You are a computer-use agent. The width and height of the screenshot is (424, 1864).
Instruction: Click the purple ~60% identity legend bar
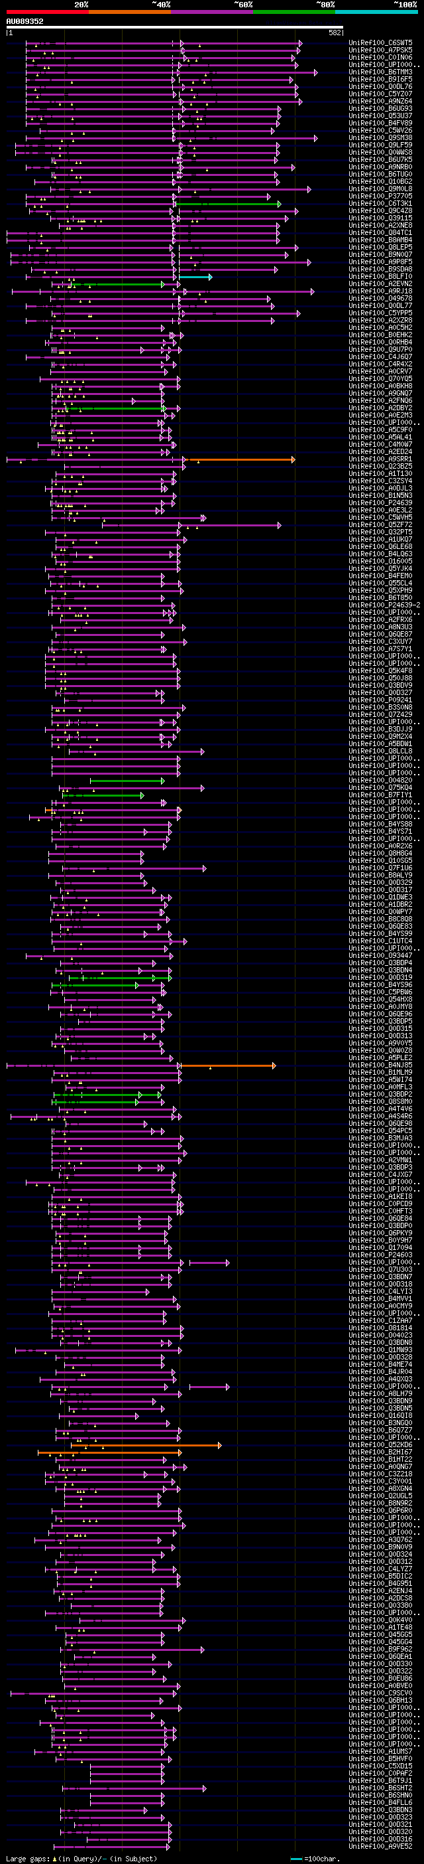pyautogui.click(x=213, y=13)
